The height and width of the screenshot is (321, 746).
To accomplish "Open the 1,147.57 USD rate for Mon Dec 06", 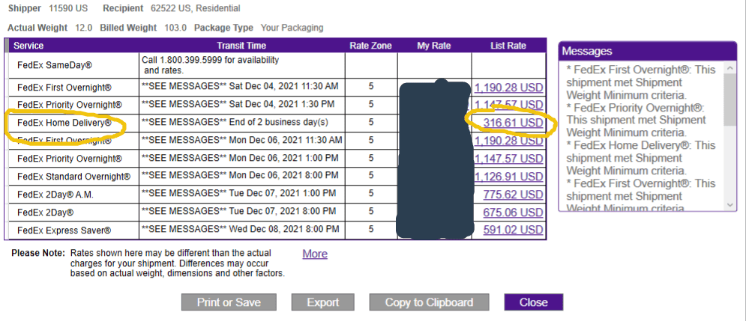I will pyautogui.click(x=508, y=159).
